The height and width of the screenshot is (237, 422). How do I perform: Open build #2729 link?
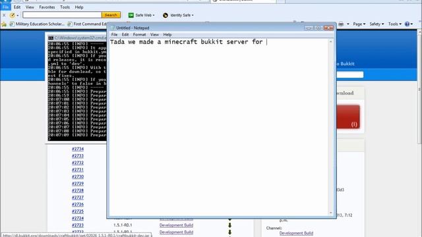[x=78, y=184]
